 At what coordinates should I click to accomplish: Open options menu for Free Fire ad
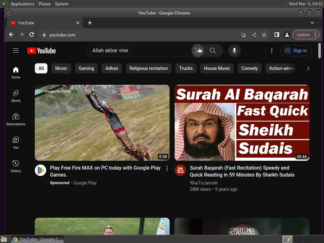[167, 168]
